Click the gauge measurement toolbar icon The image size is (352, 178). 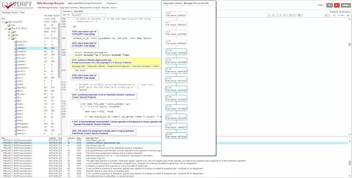(x=291, y=15)
